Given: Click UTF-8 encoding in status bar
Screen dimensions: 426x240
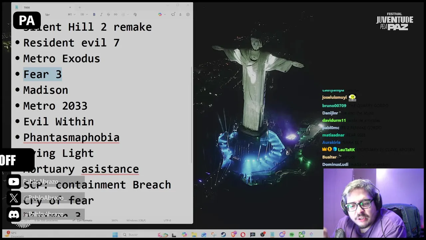Looking at the screenshot, I should click(167, 220).
